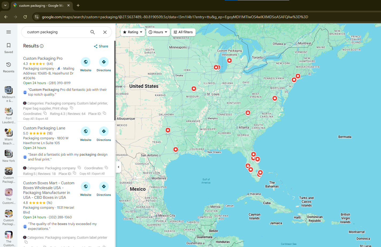Expand the Hours filter dropdown
Screen dimensions: 381x247
[x=158, y=32]
